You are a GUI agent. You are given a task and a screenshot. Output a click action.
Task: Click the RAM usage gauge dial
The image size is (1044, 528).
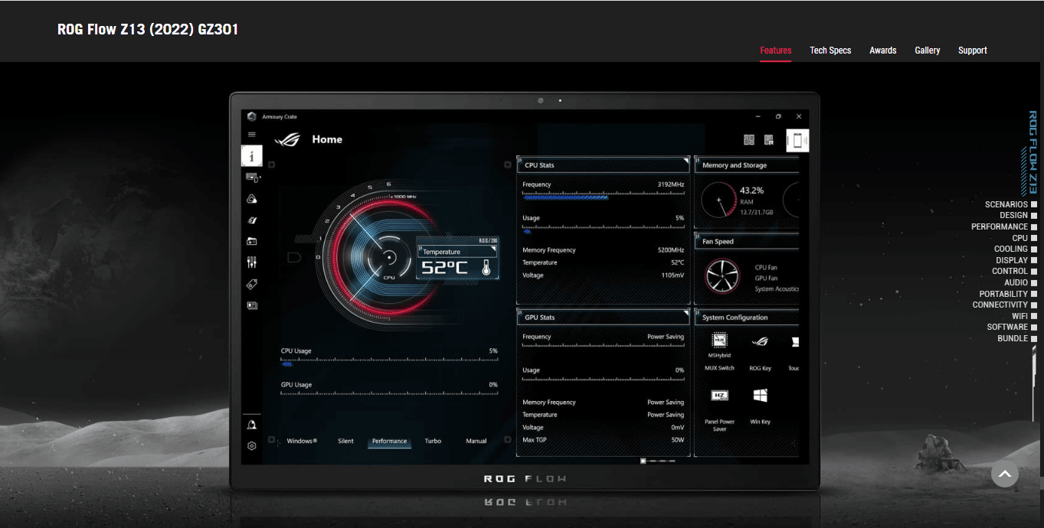[719, 201]
